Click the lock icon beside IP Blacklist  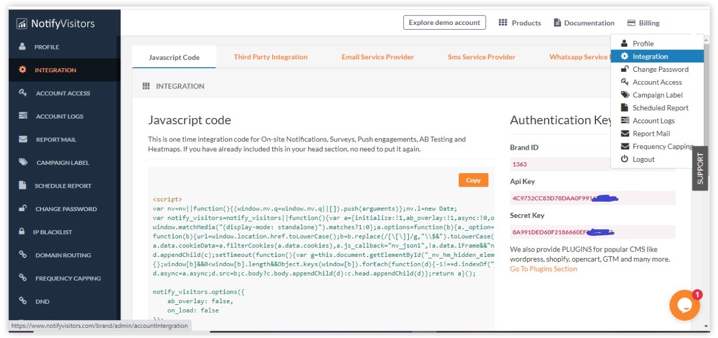[22, 231]
